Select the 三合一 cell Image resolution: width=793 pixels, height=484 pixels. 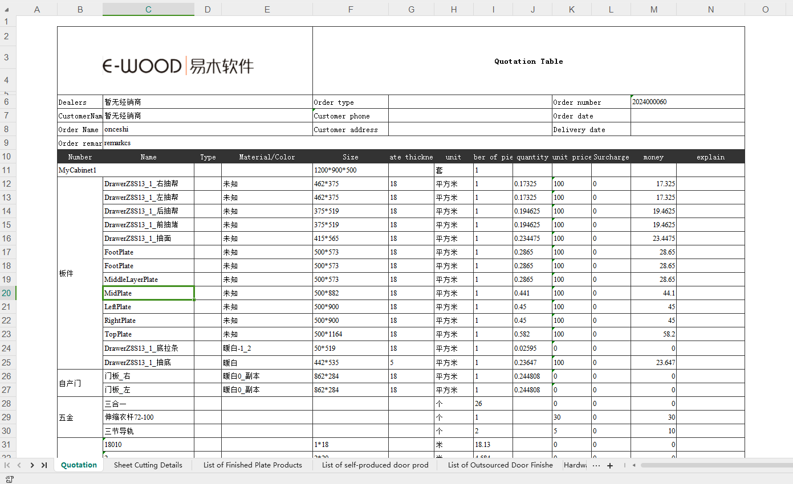coord(148,404)
